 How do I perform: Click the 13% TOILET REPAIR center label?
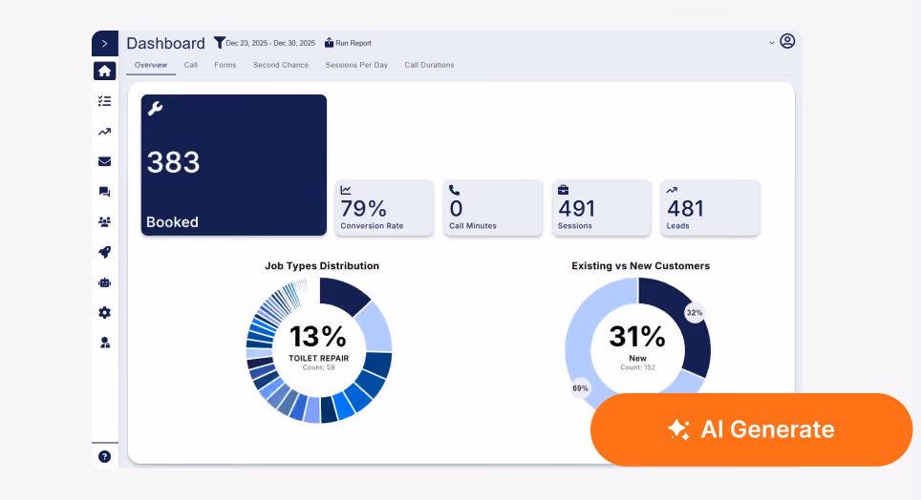click(x=319, y=346)
